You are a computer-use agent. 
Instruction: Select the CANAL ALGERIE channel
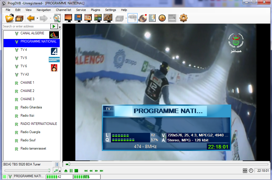click(32, 33)
